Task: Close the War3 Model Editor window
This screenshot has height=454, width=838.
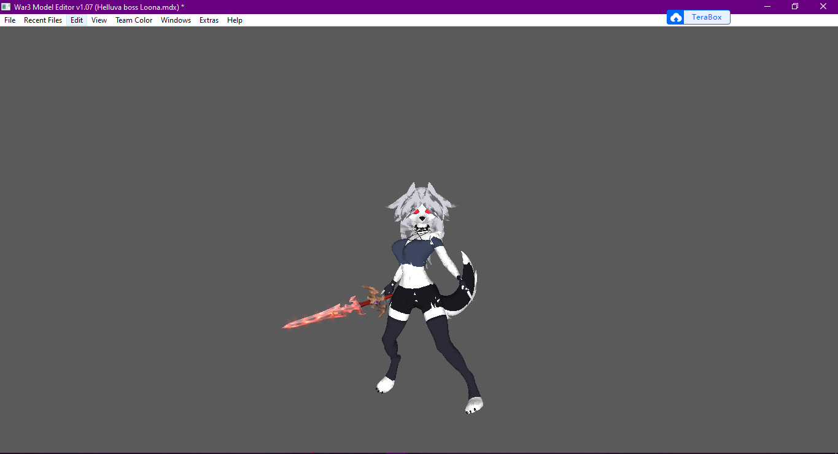Action: pyautogui.click(x=823, y=7)
